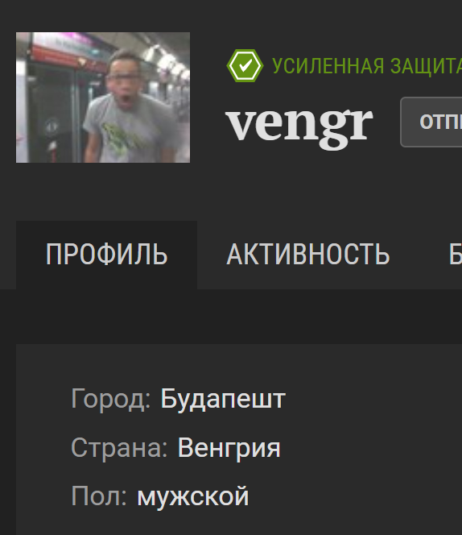The image size is (462, 535).
Task: Click the ОТП… button next to vengr
Action: [x=431, y=122]
